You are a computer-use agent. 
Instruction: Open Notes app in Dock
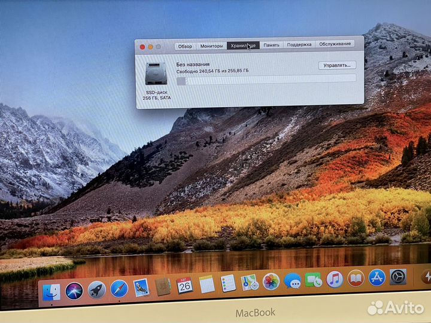pos(207,285)
